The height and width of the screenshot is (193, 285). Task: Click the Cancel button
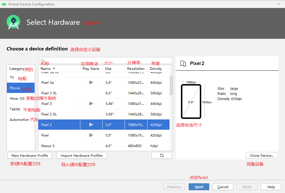[223, 187]
